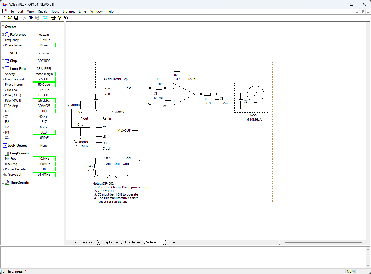Open the Libraries menu

click(69, 11)
